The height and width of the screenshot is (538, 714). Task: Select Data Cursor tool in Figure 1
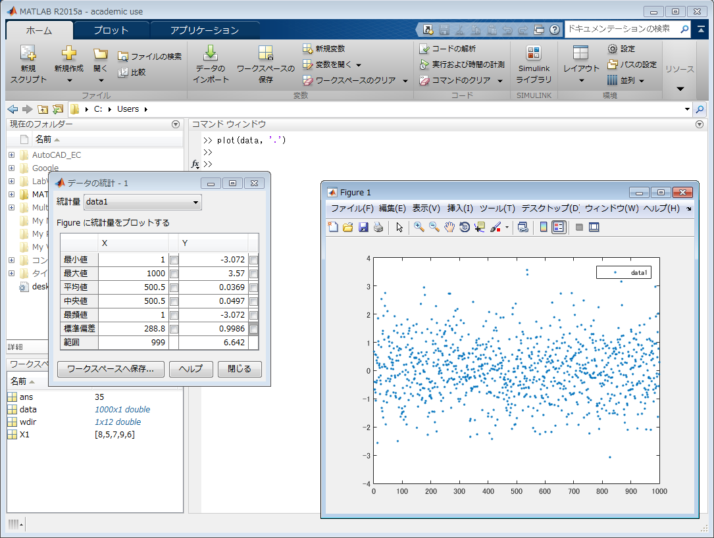coord(480,227)
